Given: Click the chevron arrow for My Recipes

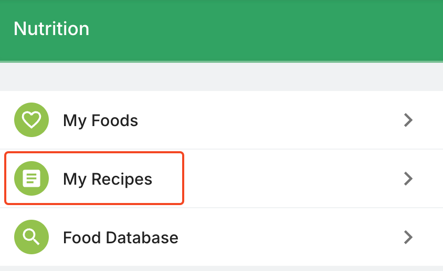Looking at the screenshot, I should (408, 179).
